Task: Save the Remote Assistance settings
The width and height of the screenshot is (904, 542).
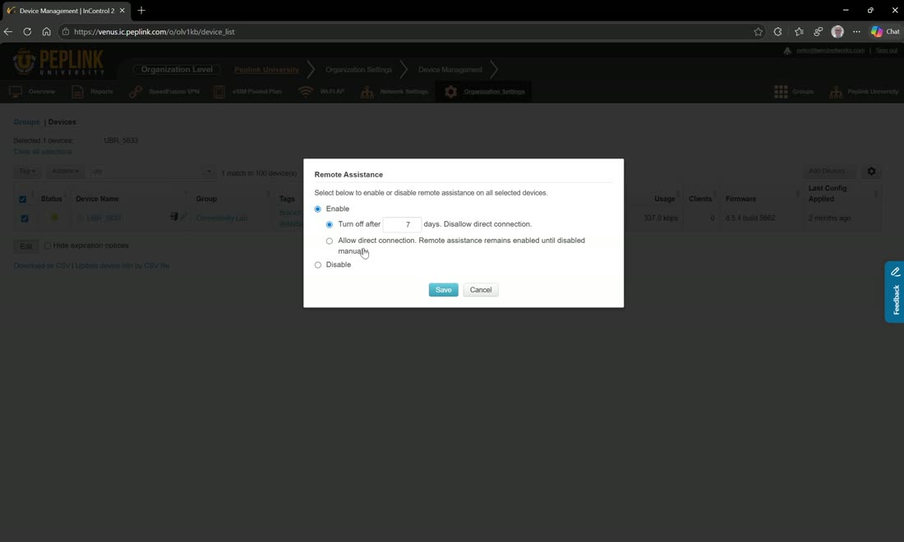Action: [443, 290]
